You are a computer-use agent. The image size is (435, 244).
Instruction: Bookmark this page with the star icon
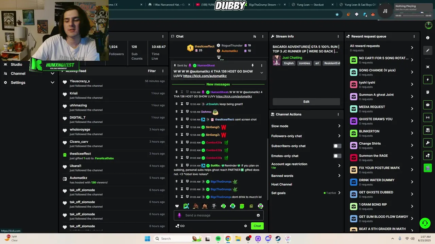click(x=337, y=15)
